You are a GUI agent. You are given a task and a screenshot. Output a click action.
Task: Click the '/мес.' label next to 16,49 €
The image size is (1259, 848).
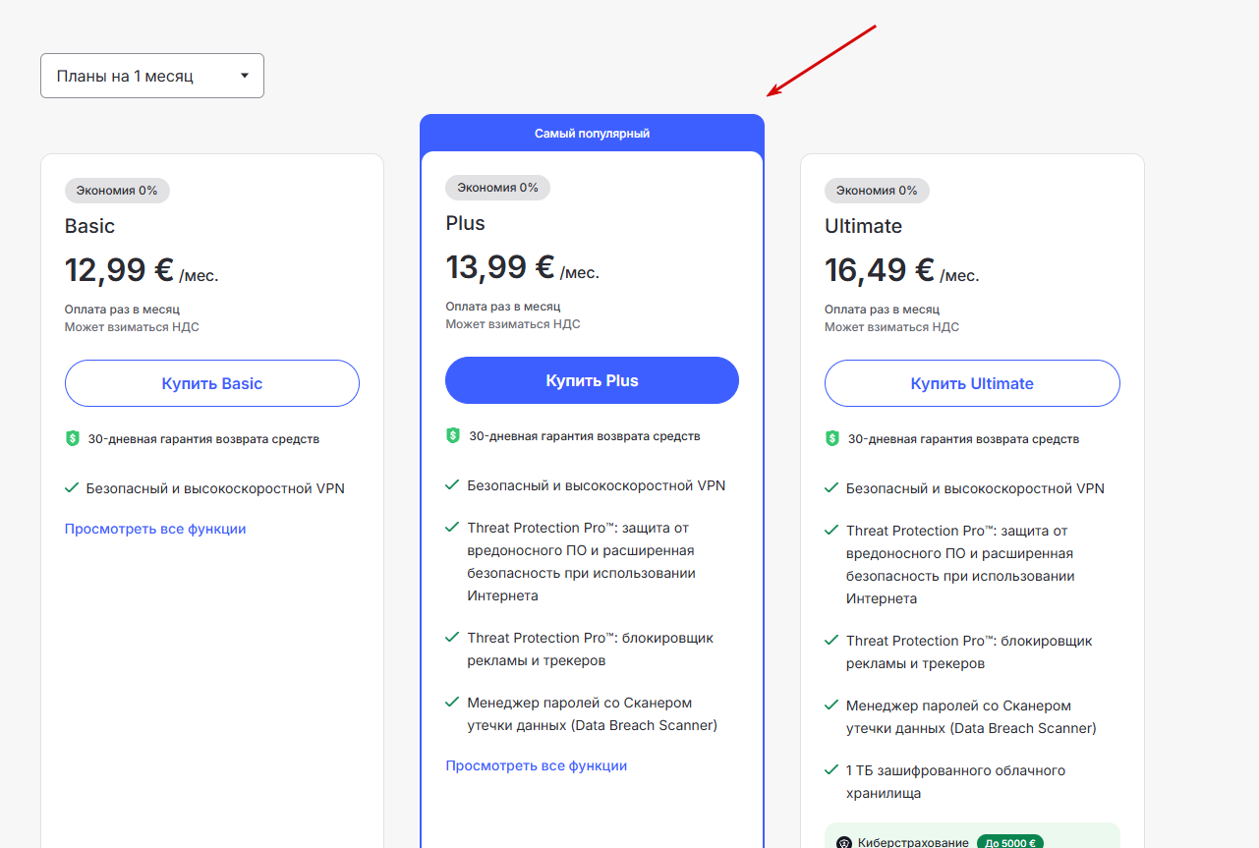coord(959,276)
